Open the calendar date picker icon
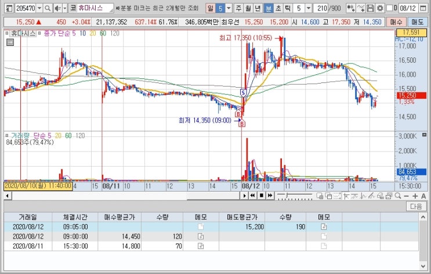431x274 pixels. 423,8
